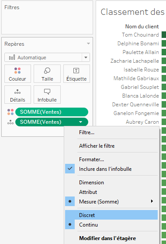Select Paulette Allain row label
Screen dimensions: 166x244
click(x=141, y=52)
